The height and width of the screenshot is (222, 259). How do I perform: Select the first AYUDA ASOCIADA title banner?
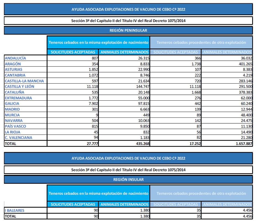click(128, 9)
